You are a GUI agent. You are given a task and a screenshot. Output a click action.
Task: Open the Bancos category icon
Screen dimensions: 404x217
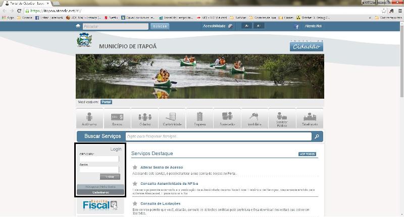pos(117,118)
